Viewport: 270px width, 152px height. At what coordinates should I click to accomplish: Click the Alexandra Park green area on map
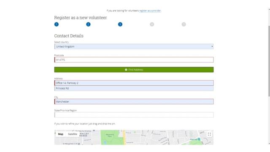112,137
